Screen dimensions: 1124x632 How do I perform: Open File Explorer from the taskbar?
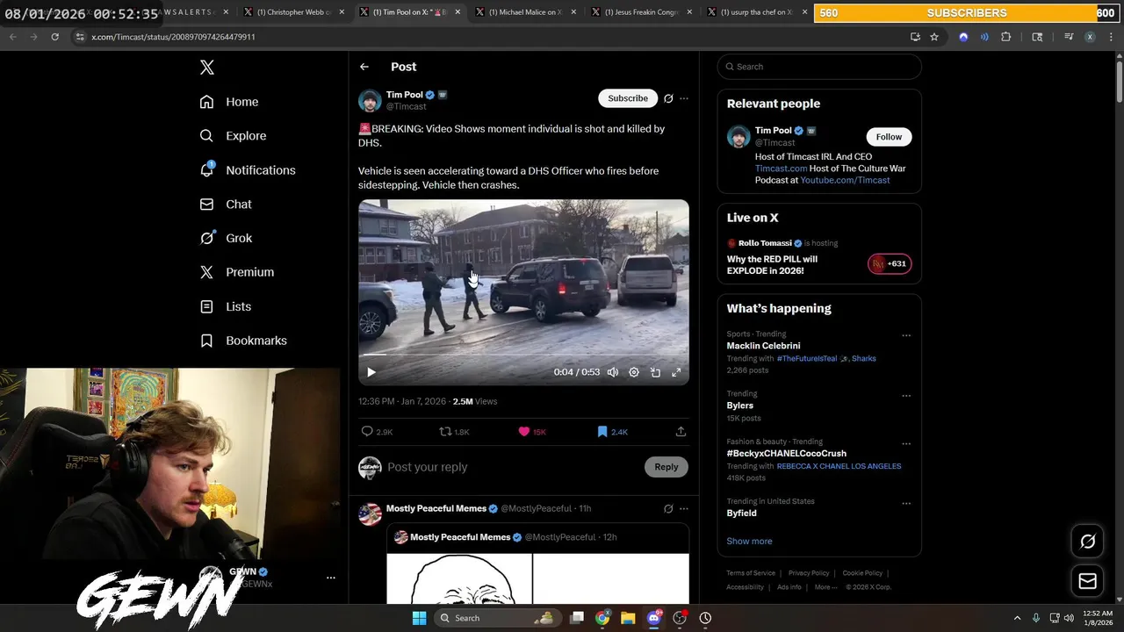pos(628,618)
